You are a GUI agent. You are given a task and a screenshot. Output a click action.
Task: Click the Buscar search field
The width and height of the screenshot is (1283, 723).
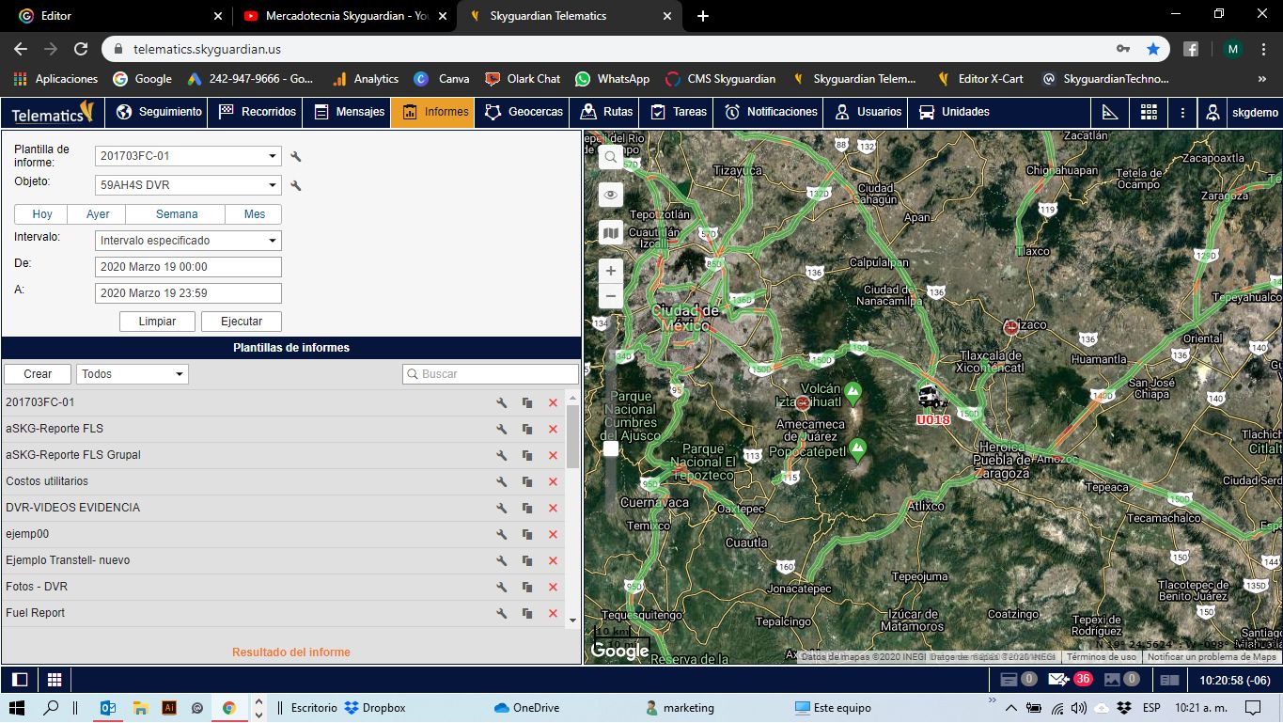point(491,374)
